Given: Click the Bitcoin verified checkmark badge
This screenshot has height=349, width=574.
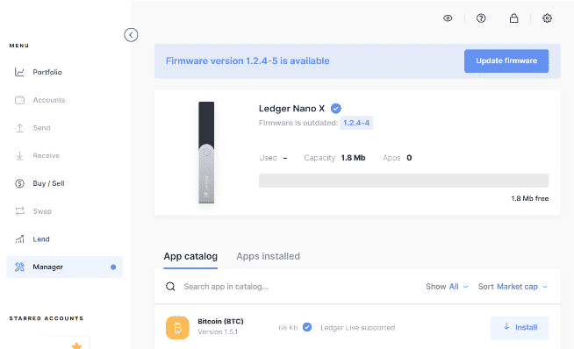Looking at the screenshot, I should (307, 327).
